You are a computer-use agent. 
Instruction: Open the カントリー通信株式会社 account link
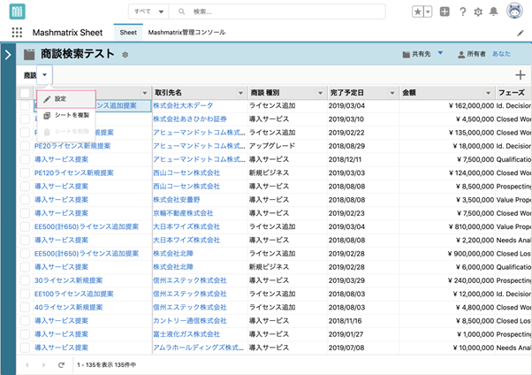click(190, 321)
